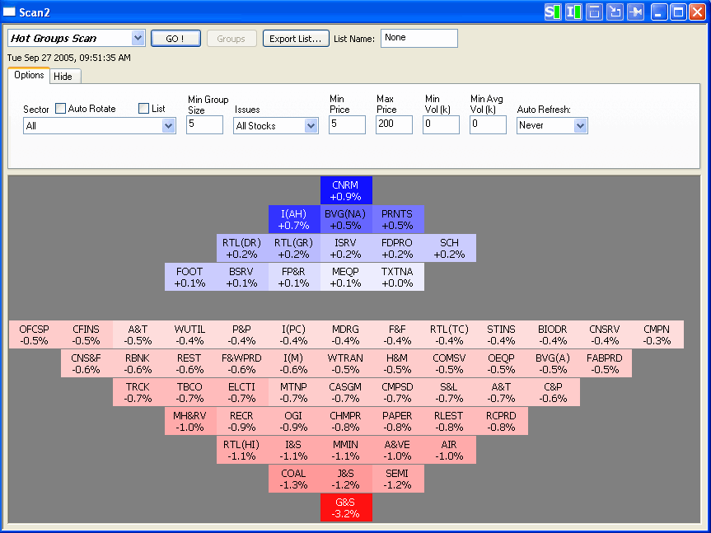
Task: Open the Issues dropdown set to All Stocks
Action: pyautogui.click(x=311, y=126)
